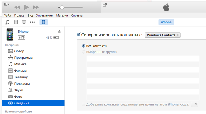Click the three-dots More icon
This screenshot has height=114, width=206.
(x=32, y=22)
